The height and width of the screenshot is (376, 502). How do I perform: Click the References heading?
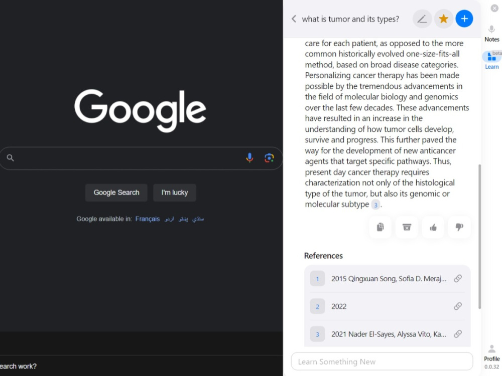point(323,256)
